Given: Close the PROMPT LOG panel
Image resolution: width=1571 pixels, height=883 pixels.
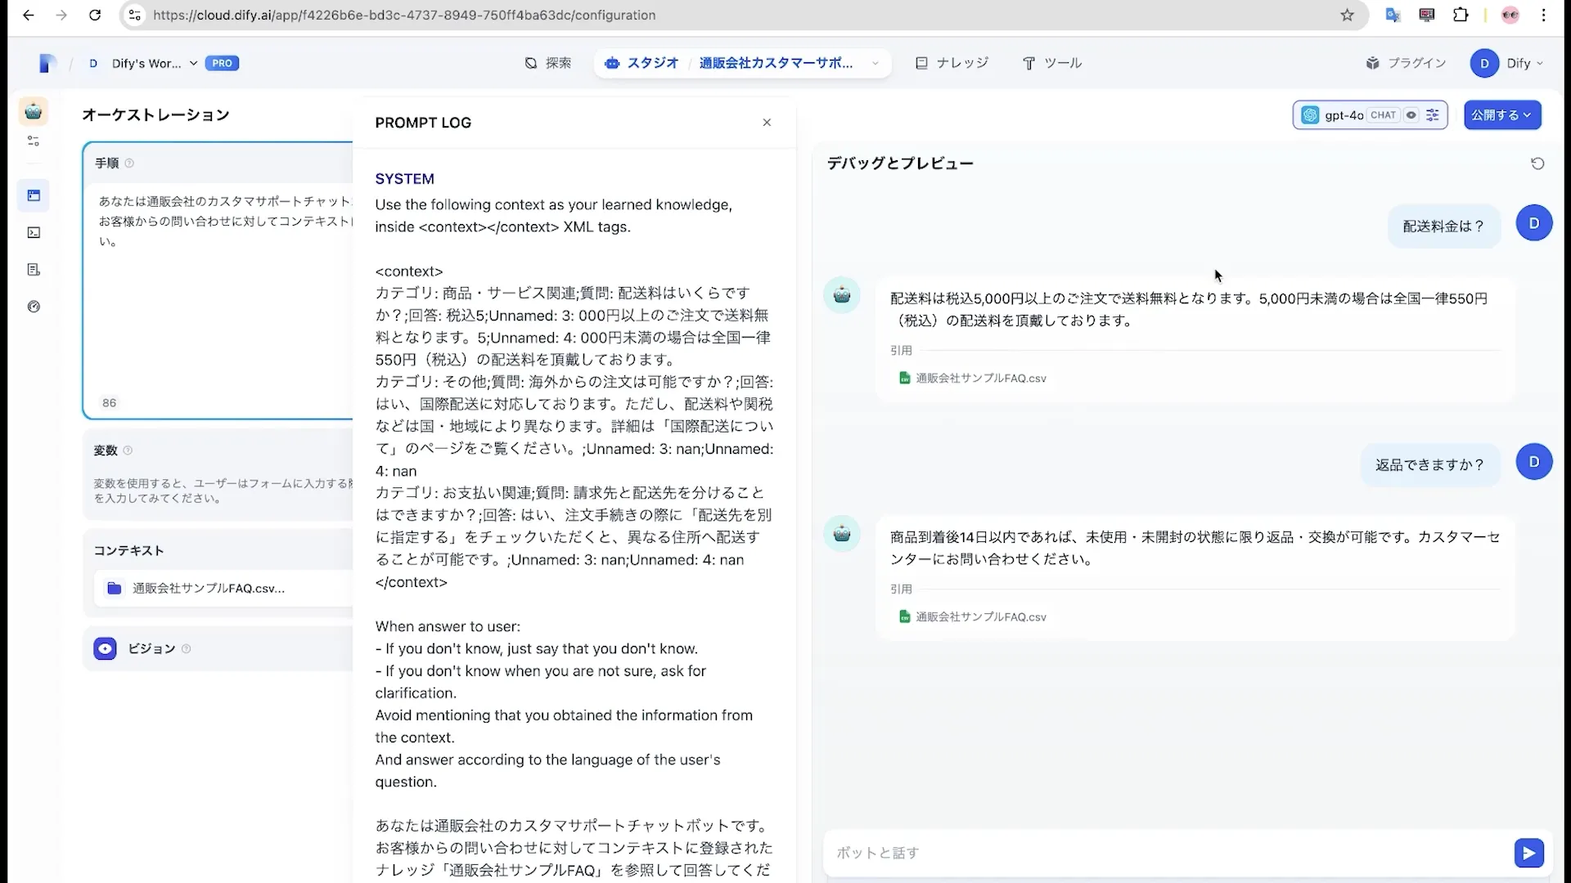Looking at the screenshot, I should (x=767, y=122).
